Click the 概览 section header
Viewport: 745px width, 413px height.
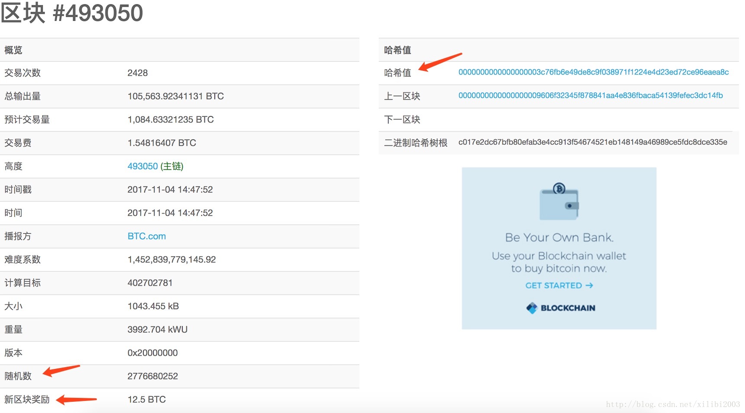tap(13, 50)
